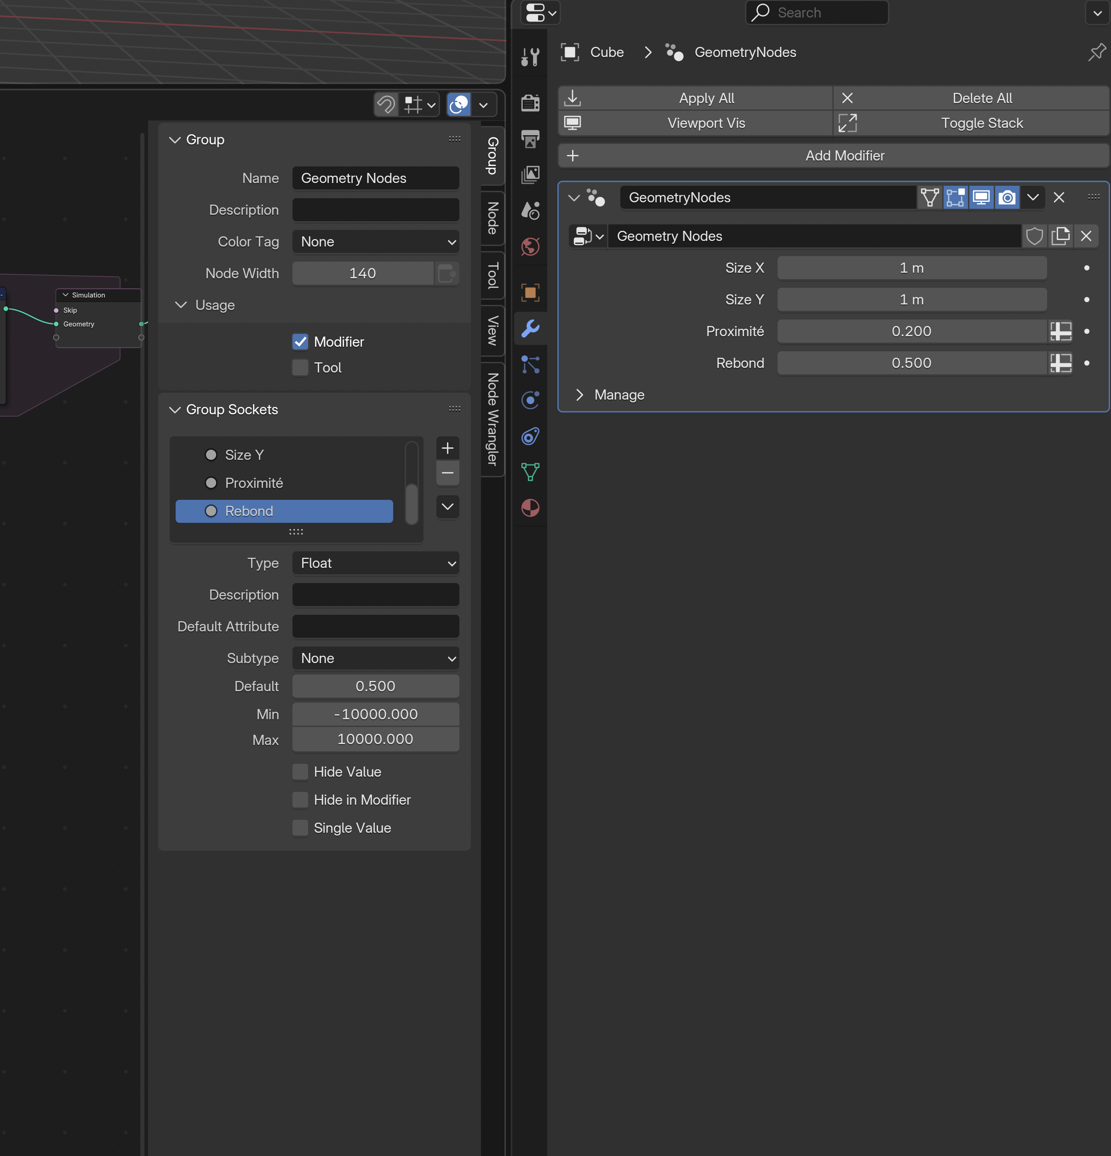Add a new group socket
The image size is (1111, 1156).
pos(447,448)
